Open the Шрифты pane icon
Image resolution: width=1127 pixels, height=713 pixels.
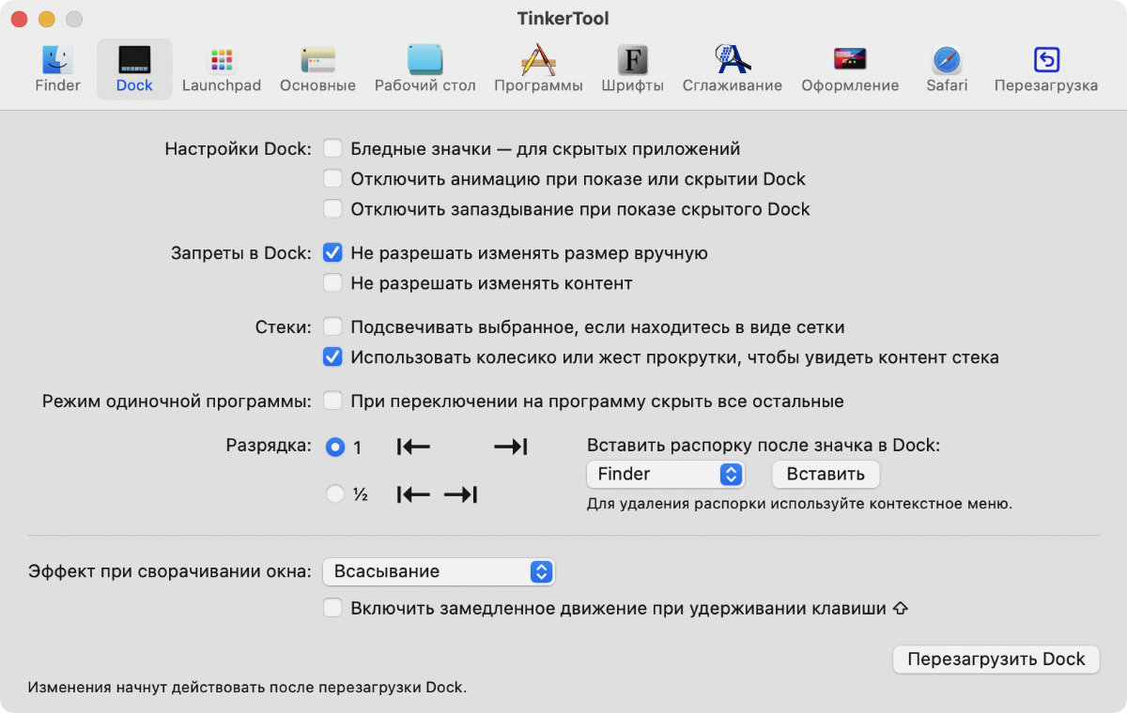click(x=633, y=61)
